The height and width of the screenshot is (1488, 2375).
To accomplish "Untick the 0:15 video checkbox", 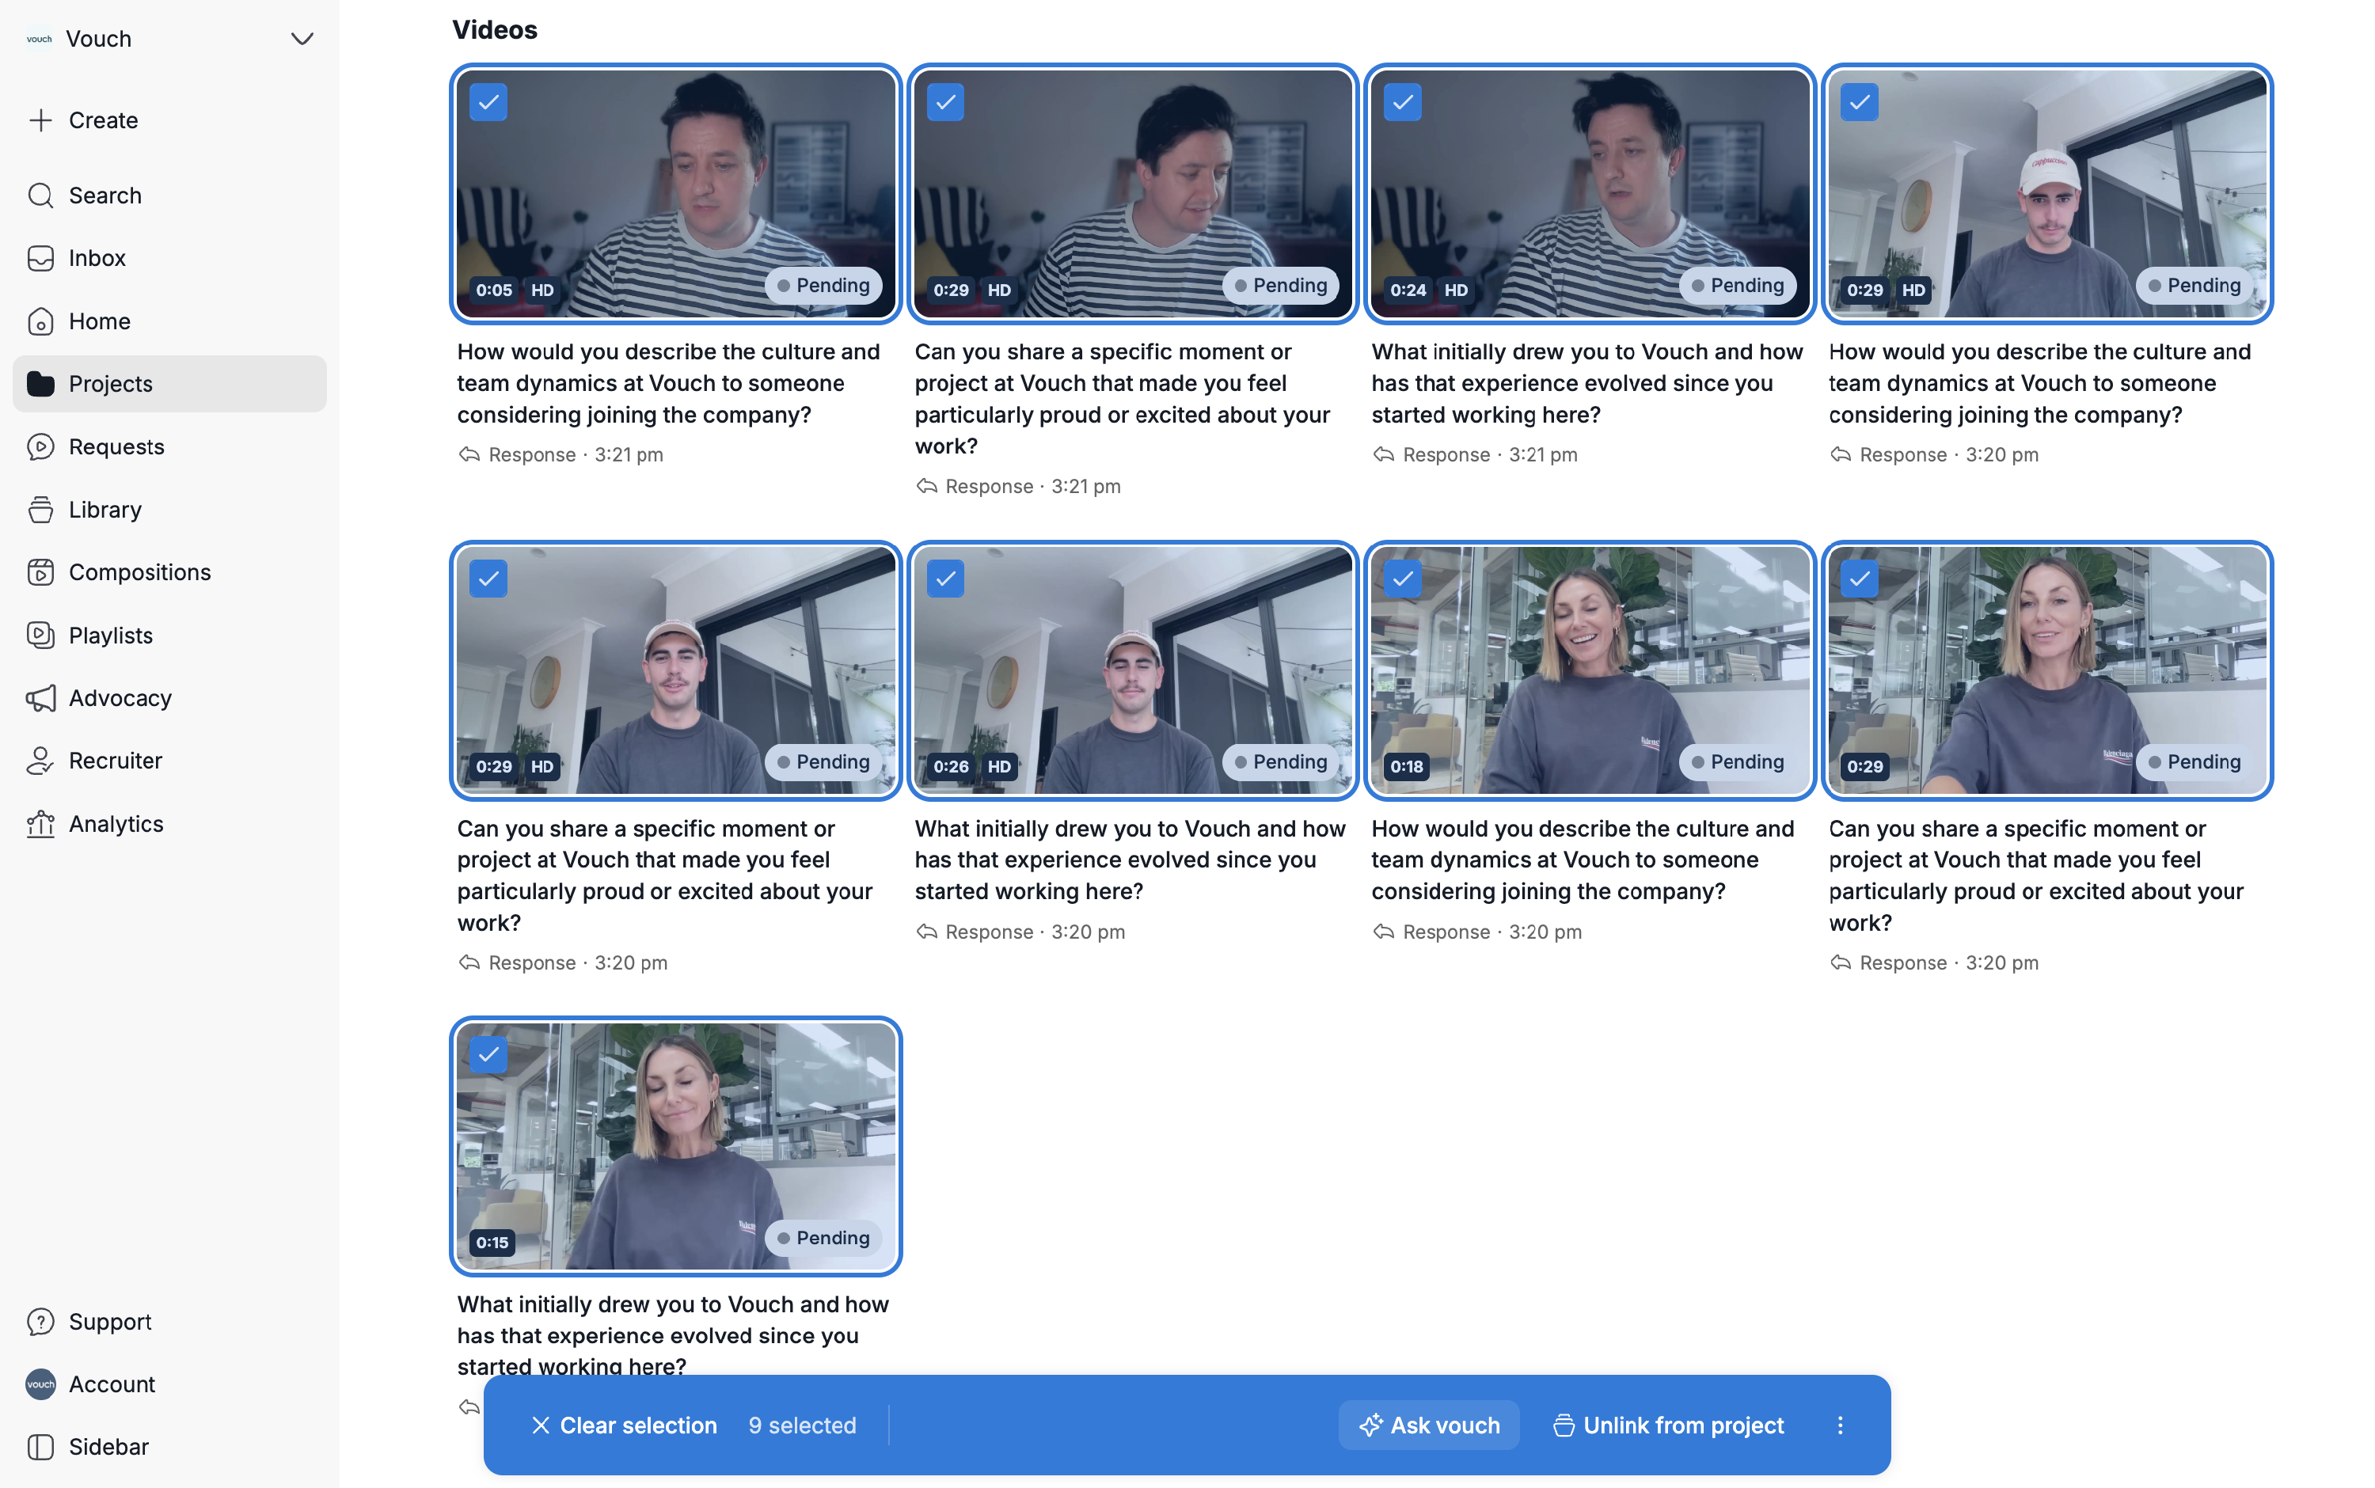I will (488, 1055).
